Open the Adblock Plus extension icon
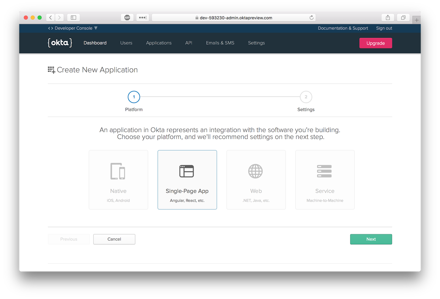 coord(127,18)
